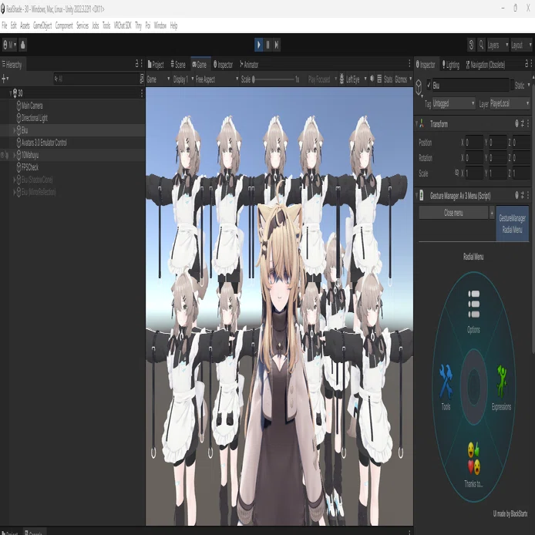
Task: Expand Eku (MirrorReflection) object
Action: pyautogui.click(x=15, y=192)
